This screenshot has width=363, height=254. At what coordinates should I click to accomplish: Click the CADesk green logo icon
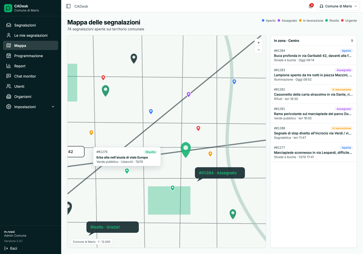(x=8, y=8)
